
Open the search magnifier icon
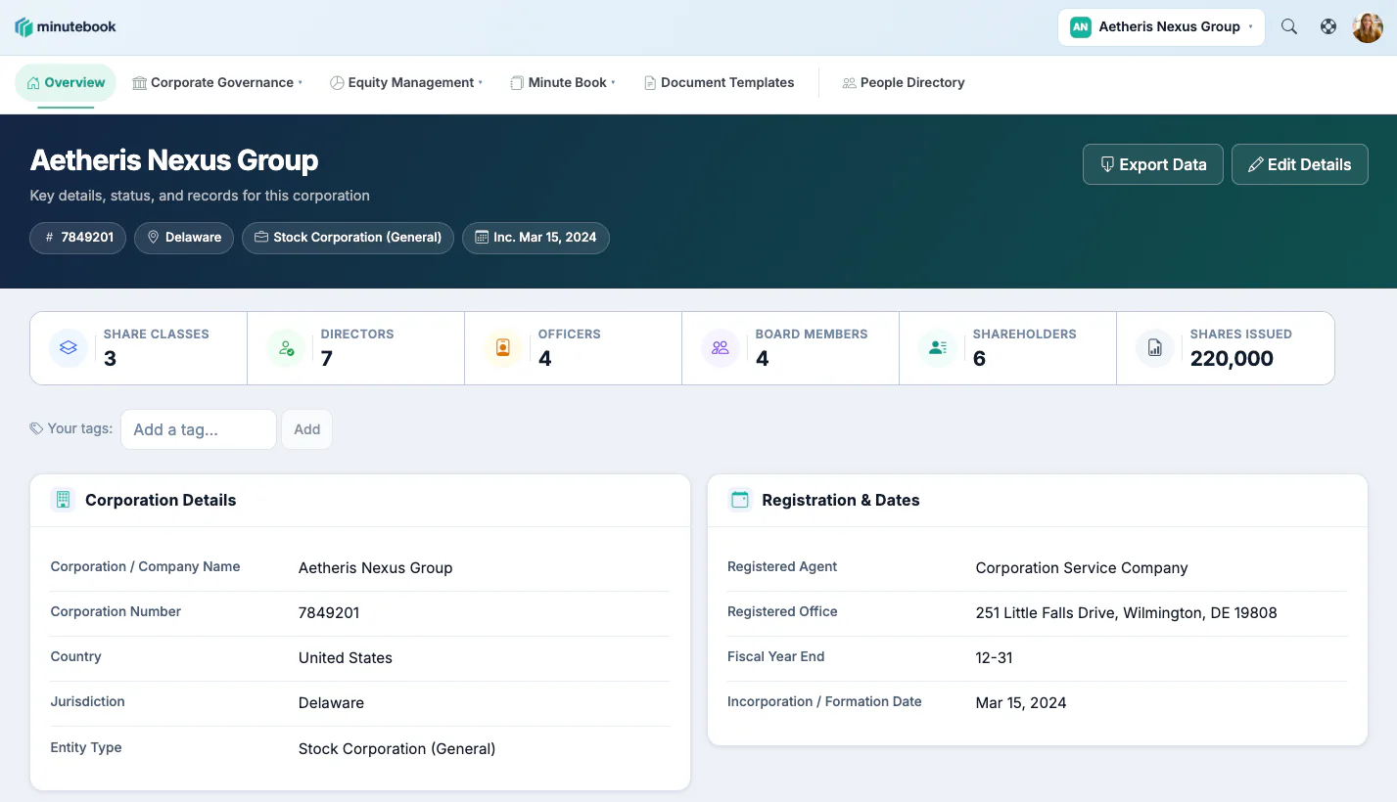coord(1289,27)
